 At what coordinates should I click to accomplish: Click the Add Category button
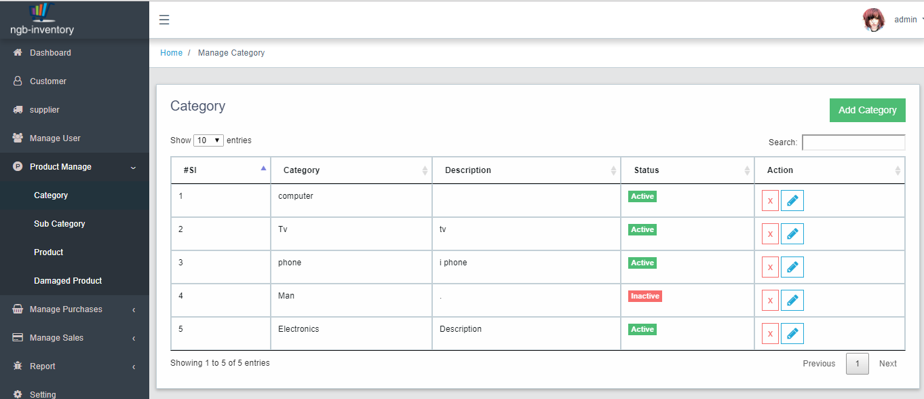click(867, 110)
